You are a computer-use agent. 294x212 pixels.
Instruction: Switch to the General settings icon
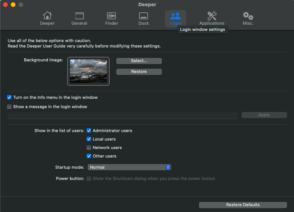tap(79, 19)
